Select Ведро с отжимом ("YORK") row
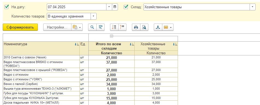Screen dimensions: 260x105 click(x=41, y=80)
